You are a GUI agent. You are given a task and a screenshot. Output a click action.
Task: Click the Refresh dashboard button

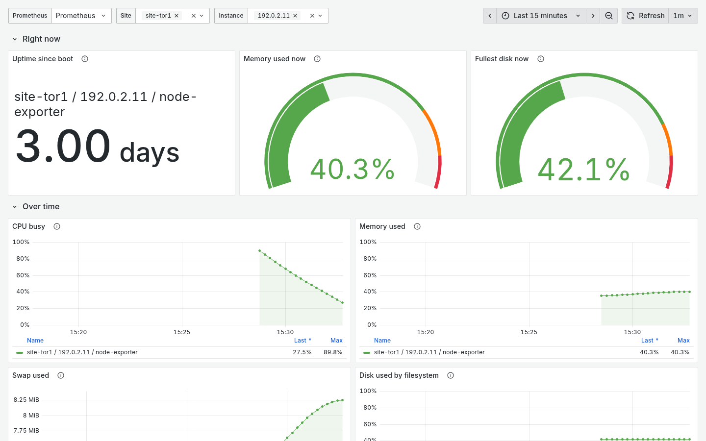(x=645, y=16)
